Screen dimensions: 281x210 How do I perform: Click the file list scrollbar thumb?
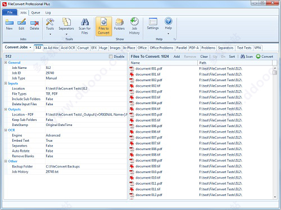[x=275, y=72]
